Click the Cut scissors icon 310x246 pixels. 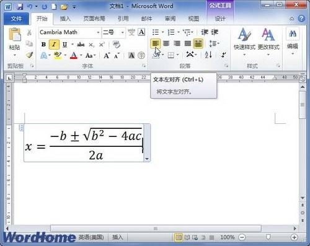(x=29, y=32)
